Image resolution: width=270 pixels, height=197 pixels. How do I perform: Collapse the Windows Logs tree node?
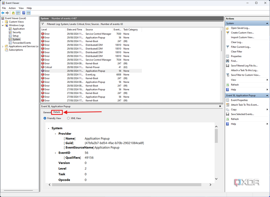pos(3,25)
